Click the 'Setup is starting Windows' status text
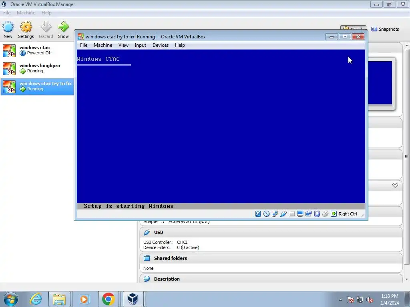Screen dimensions: 410x307 (x=129, y=206)
